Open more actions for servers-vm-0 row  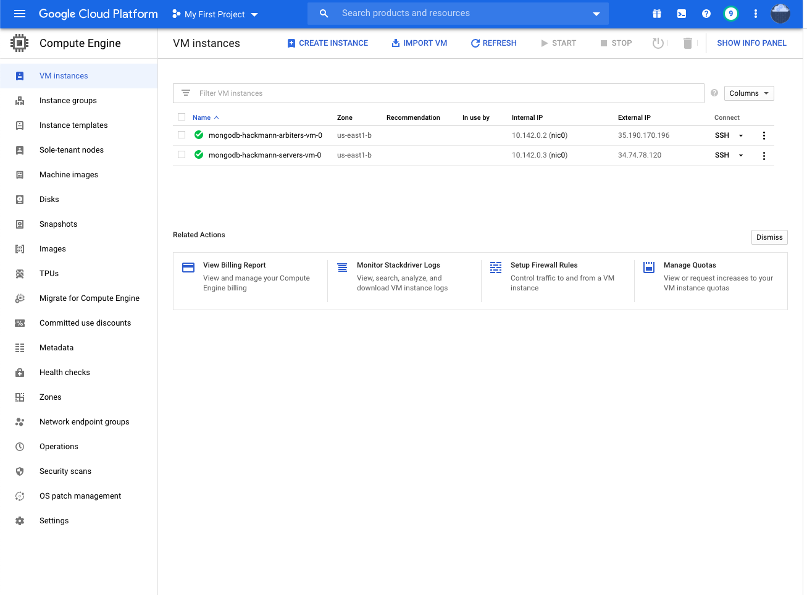764,156
